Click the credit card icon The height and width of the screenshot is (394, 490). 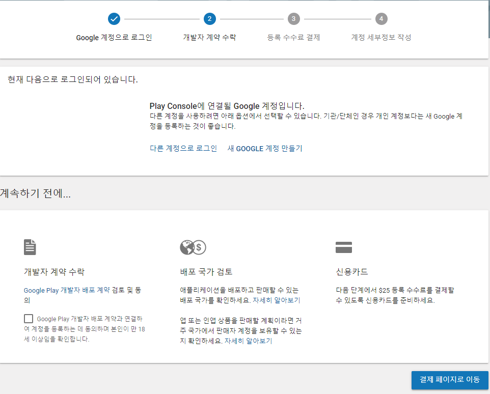pyautogui.click(x=344, y=247)
